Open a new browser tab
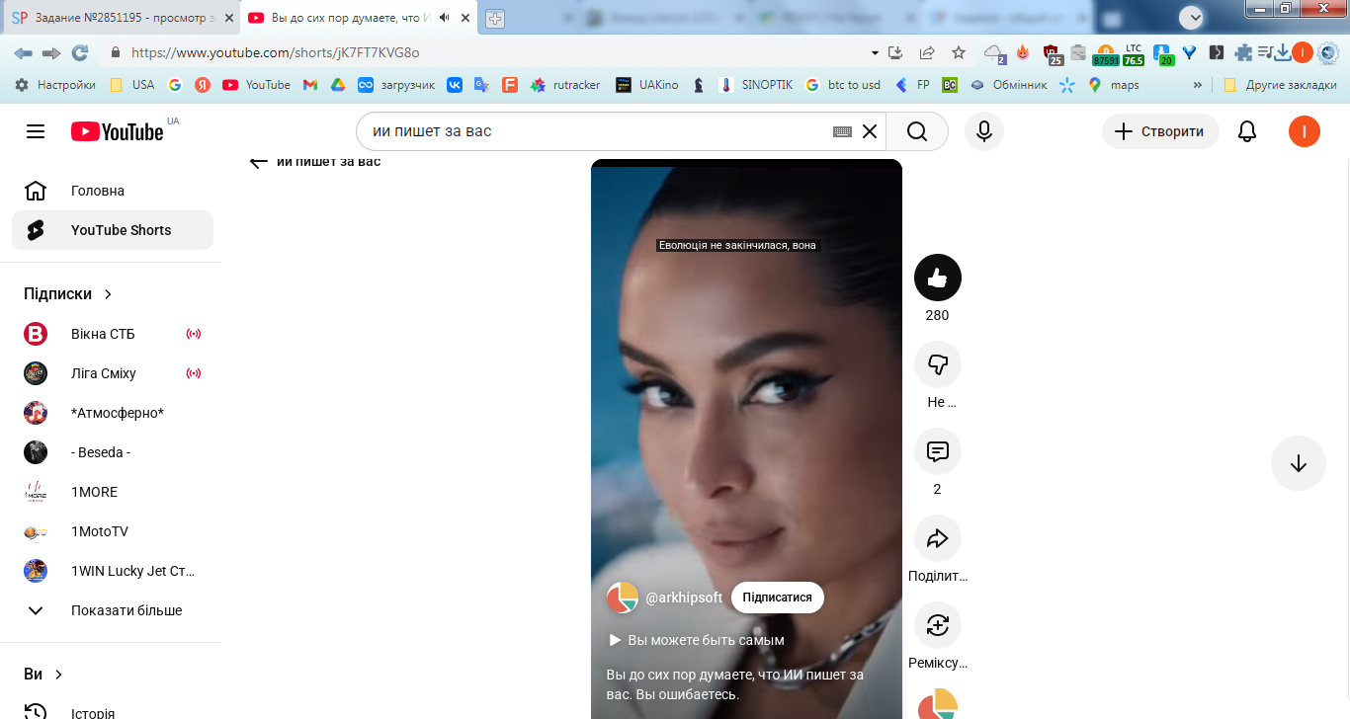1350x719 pixels. (x=495, y=18)
